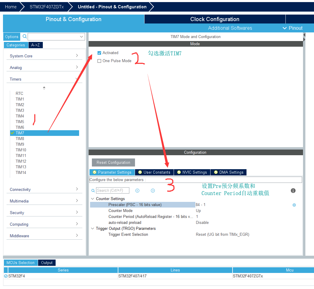Open the Output tab
The image size is (314, 289).
47,263
